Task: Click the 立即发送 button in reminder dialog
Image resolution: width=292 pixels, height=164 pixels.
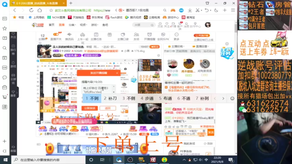Action: 89,108
